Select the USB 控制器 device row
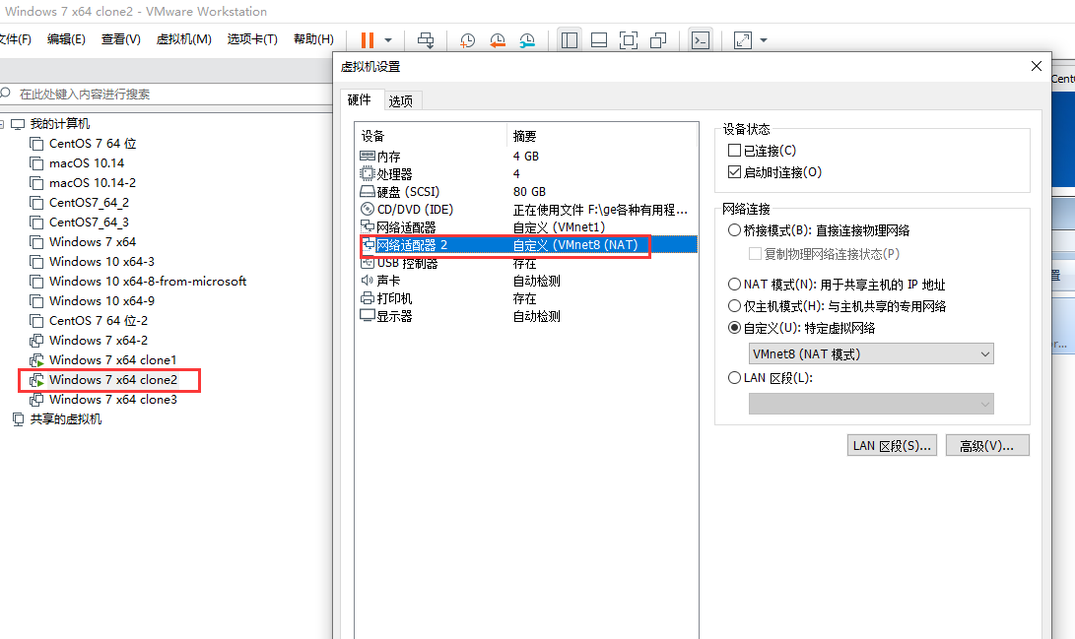 (526, 263)
